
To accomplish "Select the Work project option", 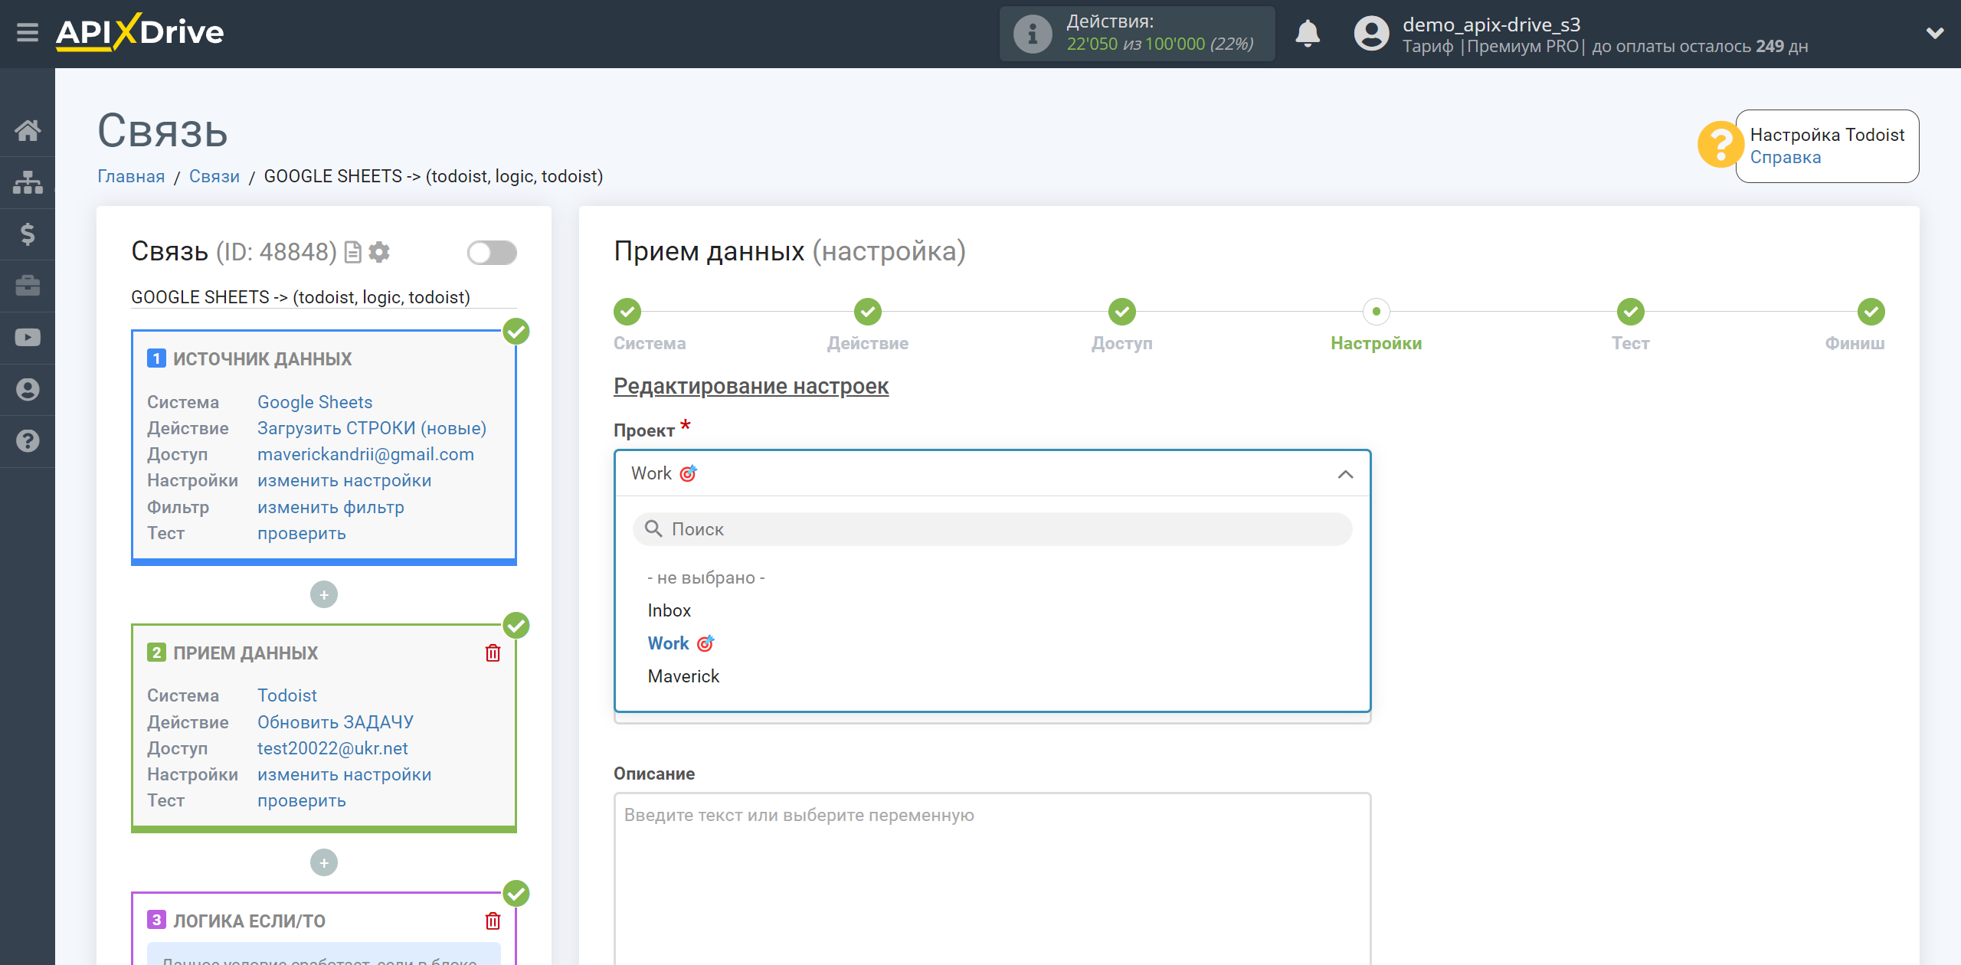I will pyautogui.click(x=680, y=643).
